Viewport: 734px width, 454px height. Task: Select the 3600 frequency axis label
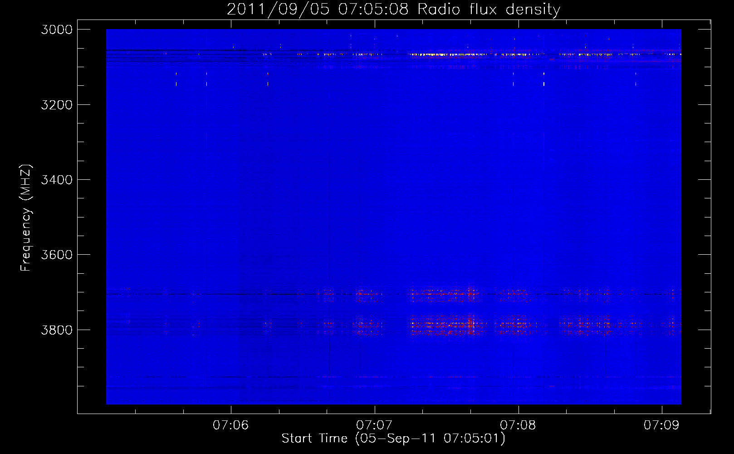[57, 255]
